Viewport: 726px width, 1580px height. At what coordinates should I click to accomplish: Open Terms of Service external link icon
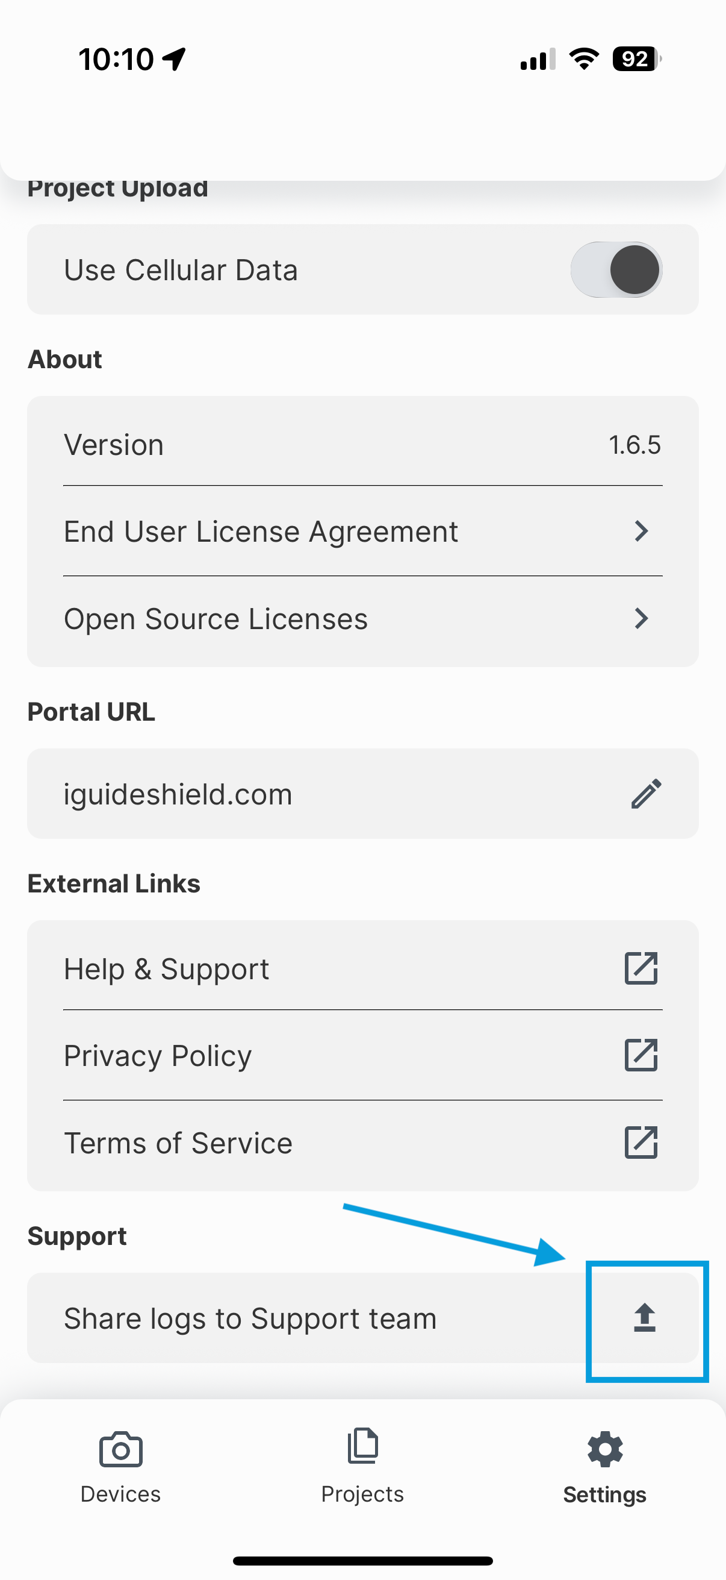641,1142
